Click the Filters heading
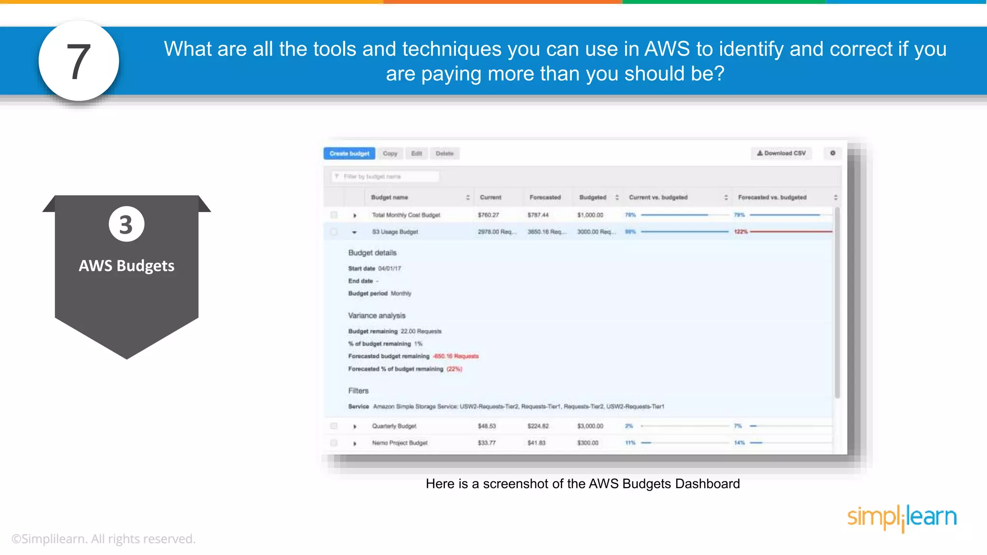 tap(358, 391)
